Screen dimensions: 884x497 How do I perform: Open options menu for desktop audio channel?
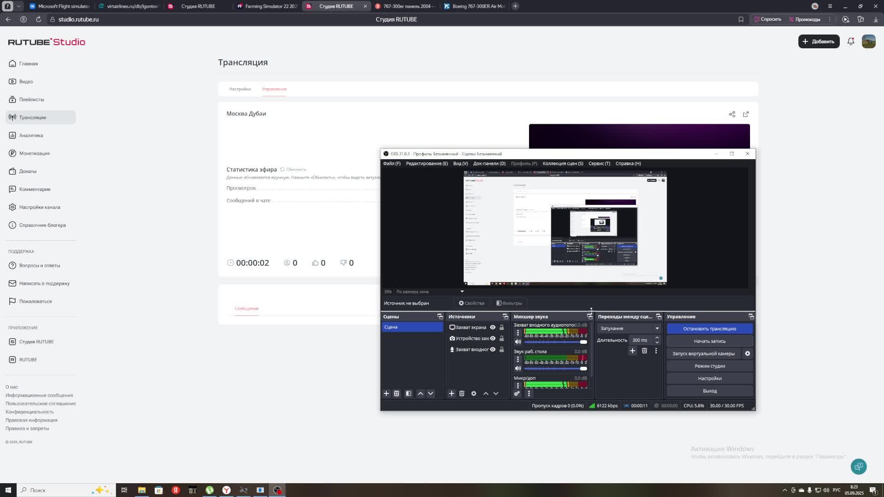coord(518,359)
